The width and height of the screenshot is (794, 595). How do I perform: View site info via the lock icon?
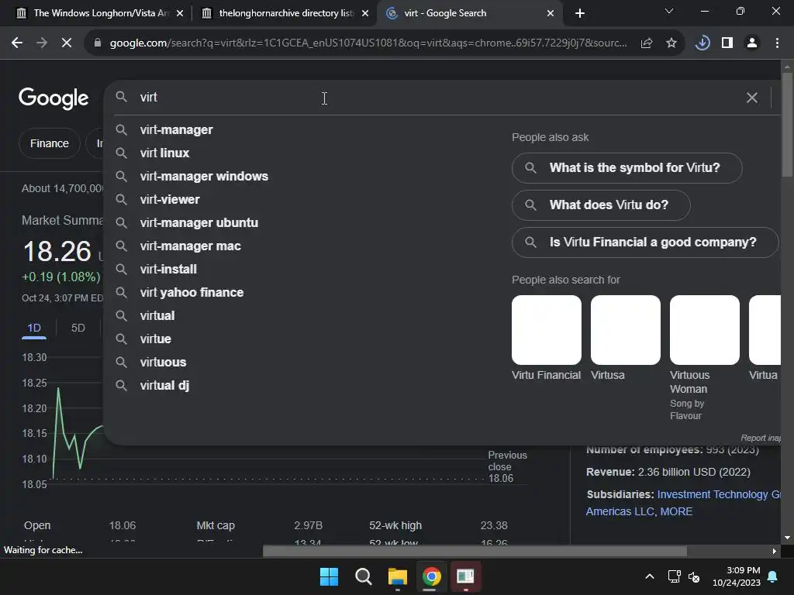click(98, 43)
